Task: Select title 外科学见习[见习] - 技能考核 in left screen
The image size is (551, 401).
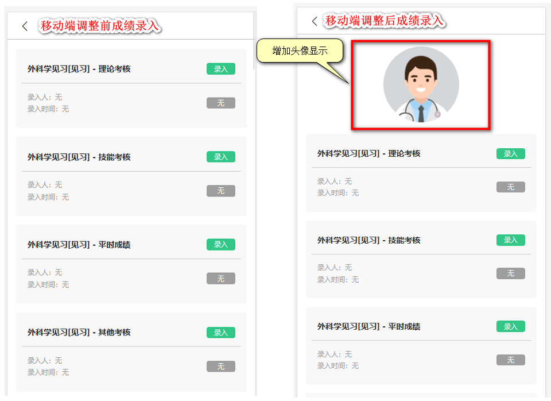Action: [x=79, y=157]
